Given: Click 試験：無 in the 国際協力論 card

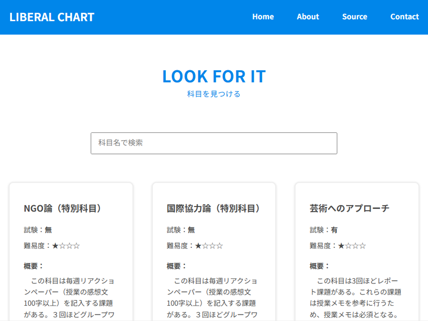Looking at the screenshot, I should pyautogui.click(x=181, y=230).
